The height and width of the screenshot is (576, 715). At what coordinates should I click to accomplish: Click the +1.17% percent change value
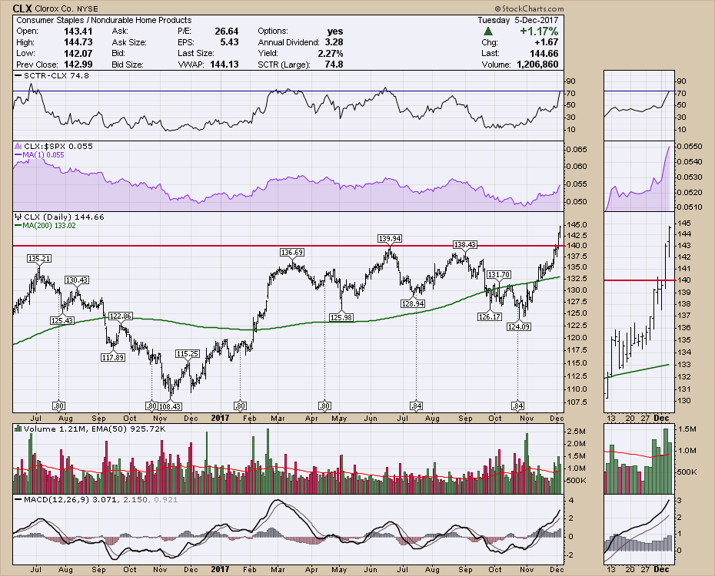(x=539, y=31)
